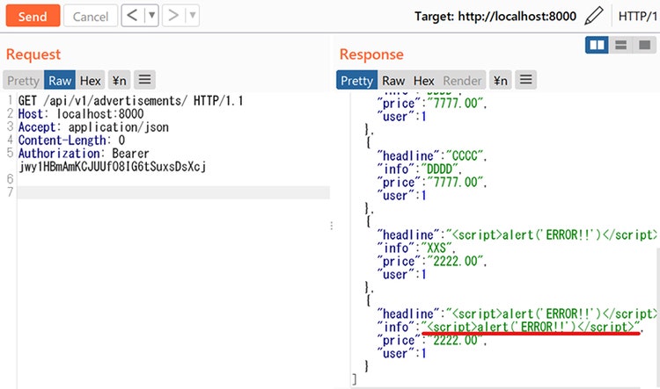The height and width of the screenshot is (389, 660).
Task: Open the previous request history dropdown arrow
Action: coord(151,16)
